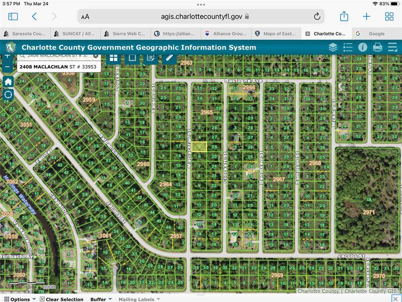Open the Safari share sheet
This screenshot has width=402, height=302.
[x=344, y=17]
